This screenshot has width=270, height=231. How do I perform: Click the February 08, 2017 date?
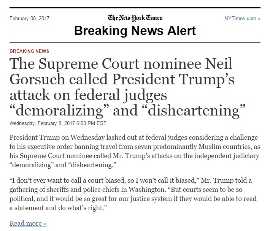pos(29,18)
